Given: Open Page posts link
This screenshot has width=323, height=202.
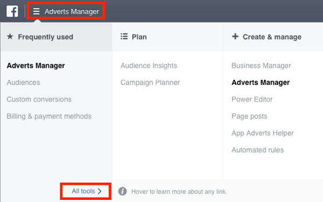Looking at the screenshot, I should click(249, 116).
